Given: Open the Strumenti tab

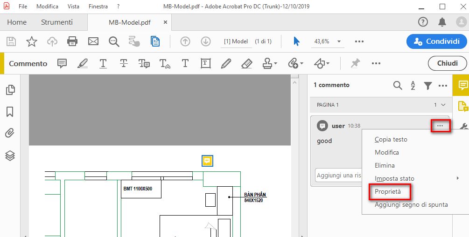Looking at the screenshot, I should (x=57, y=22).
